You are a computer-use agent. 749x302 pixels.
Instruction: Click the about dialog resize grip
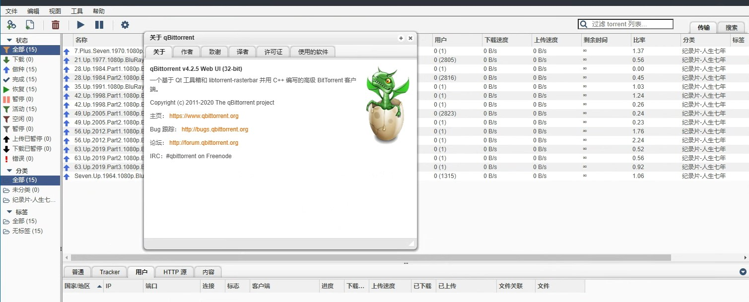pyautogui.click(x=411, y=243)
